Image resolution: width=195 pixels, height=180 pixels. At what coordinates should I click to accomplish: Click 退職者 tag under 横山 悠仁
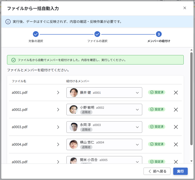[86, 147]
